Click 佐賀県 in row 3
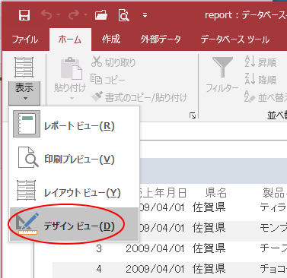287x278 pixels. tap(209, 248)
